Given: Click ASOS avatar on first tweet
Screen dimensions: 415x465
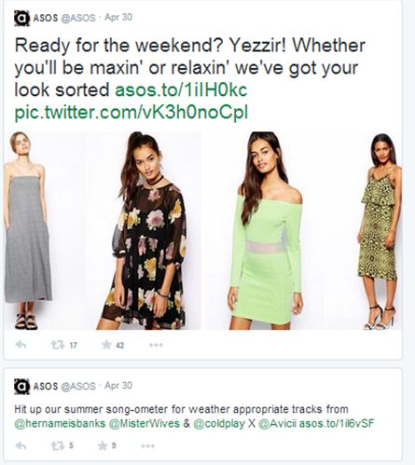Looking at the screenshot, I should (x=21, y=18).
